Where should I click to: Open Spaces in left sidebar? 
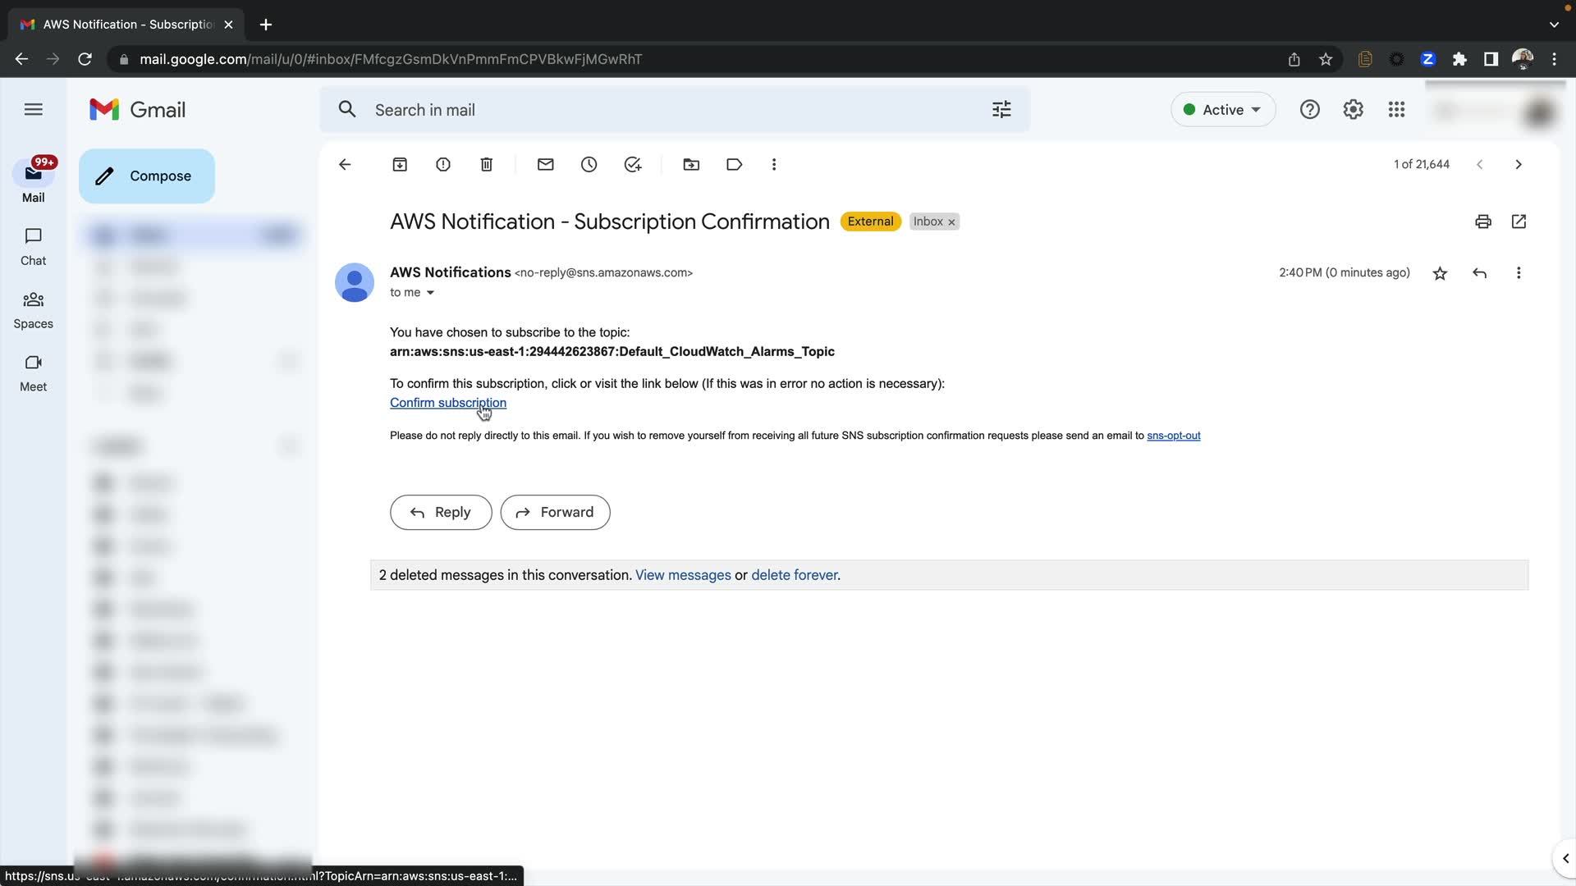point(34,309)
